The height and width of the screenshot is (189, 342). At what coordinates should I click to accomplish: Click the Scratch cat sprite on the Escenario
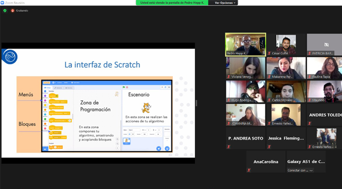[x=146, y=108]
